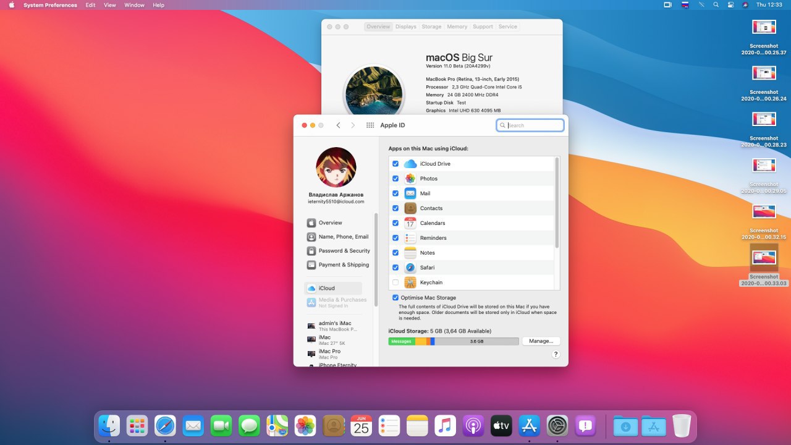Toggle Photos iCloud checkbox

coord(395,179)
